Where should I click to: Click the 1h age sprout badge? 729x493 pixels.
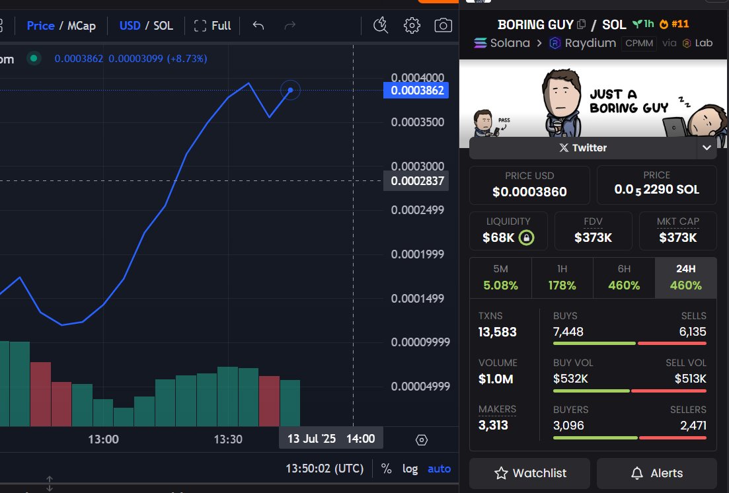[643, 24]
